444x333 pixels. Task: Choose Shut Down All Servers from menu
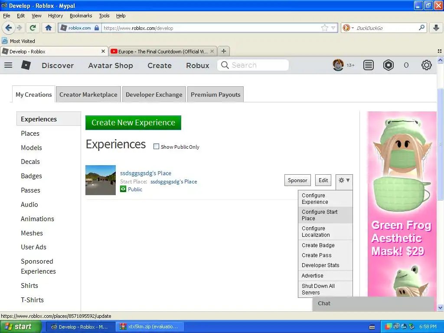(x=325, y=289)
